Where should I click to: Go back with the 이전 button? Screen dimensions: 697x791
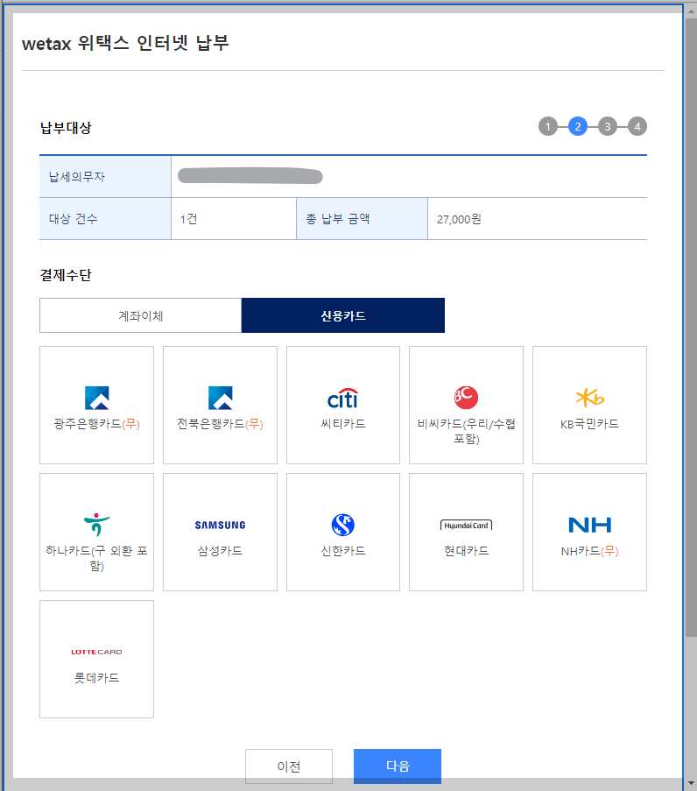pyautogui.click(x=289, y=766)
